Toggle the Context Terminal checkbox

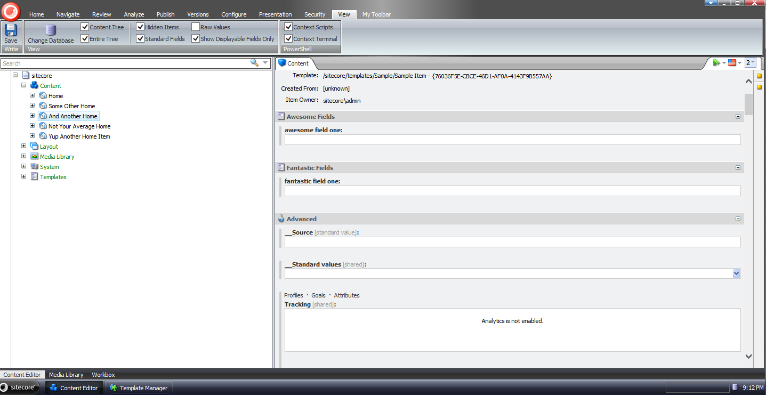pyautogui.click(x=288, y=38)
